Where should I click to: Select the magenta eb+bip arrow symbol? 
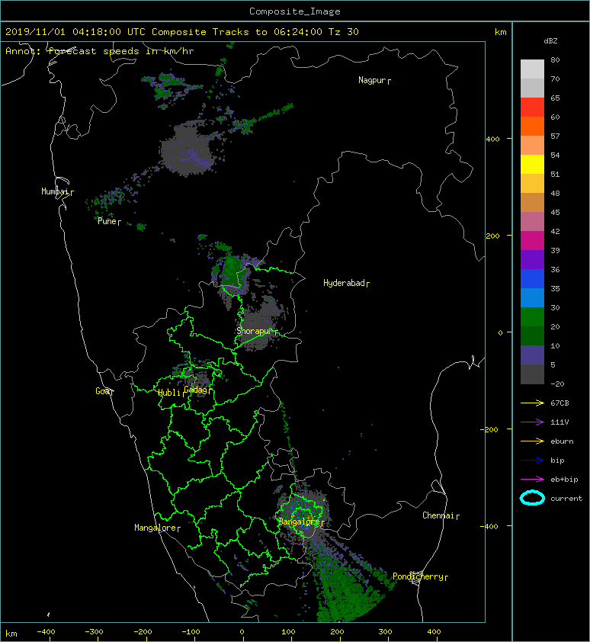[532, 480]
